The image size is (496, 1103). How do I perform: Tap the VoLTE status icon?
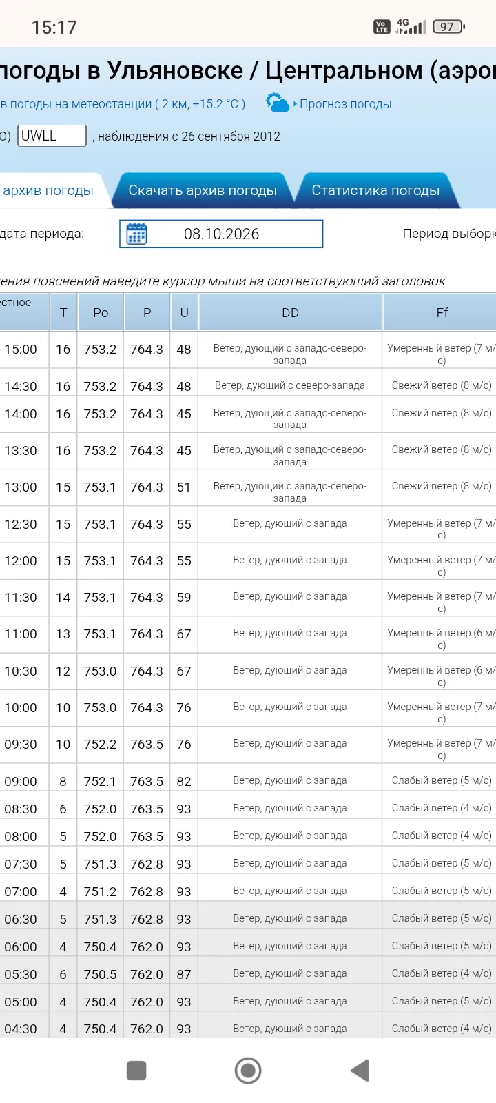pos(382,27)
